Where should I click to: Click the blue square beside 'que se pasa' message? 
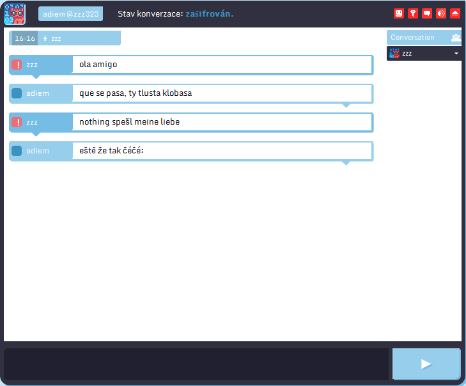[x=17, y=93]
